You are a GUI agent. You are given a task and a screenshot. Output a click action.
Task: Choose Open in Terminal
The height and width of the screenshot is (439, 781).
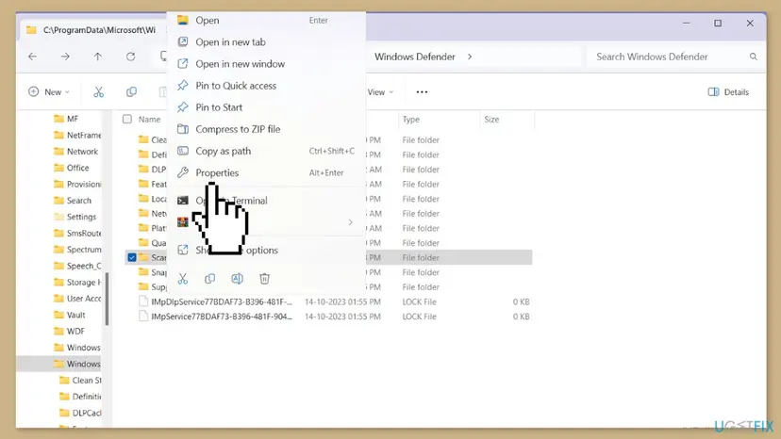click(x=267, y=201)
